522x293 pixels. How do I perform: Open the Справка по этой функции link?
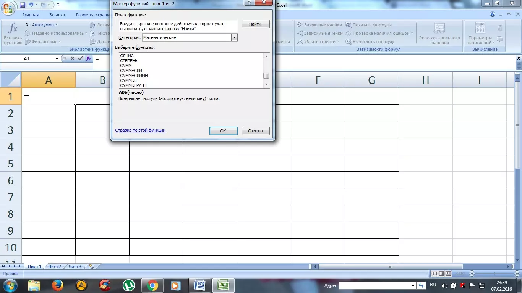tap(140, 130)
